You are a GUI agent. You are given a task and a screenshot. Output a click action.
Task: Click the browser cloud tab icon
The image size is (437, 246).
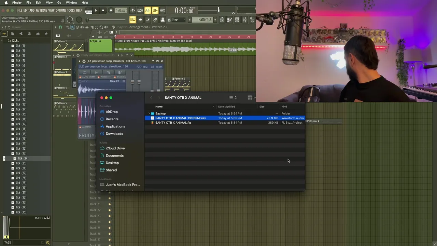click(38, 33)
